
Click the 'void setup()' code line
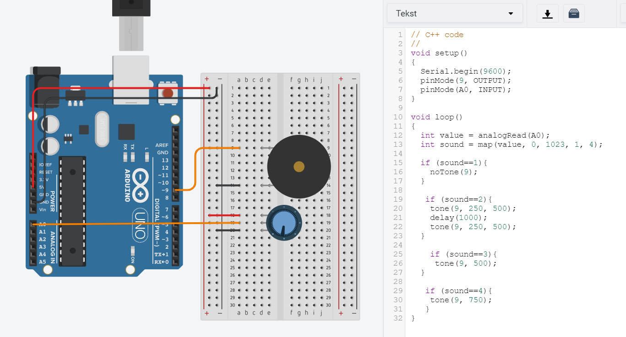(x=439, y=53)
